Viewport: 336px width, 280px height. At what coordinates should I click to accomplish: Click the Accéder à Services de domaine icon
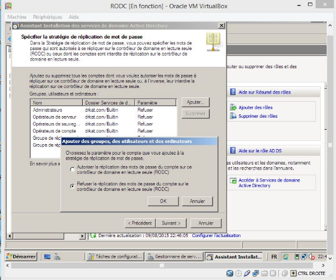[x=233, y=180]
